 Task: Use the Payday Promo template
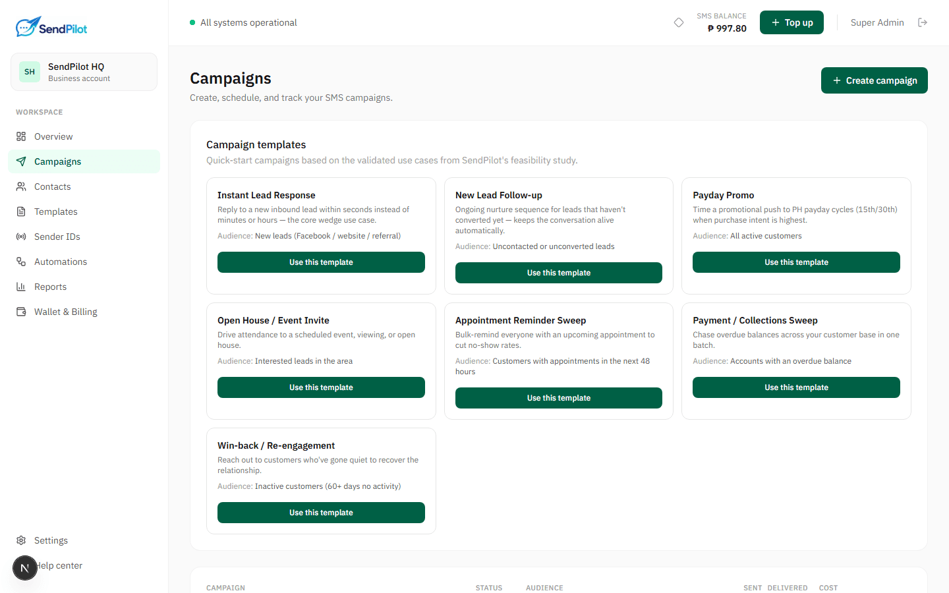point(796,262)
